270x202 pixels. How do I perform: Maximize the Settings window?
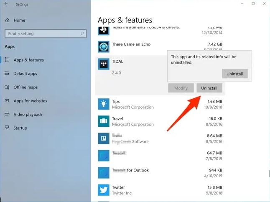tap(253, 3)
